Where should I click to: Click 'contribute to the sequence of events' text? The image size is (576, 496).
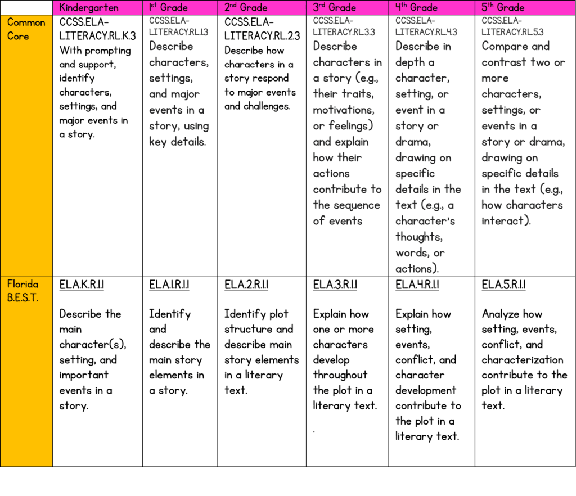(x=347, y=205)
